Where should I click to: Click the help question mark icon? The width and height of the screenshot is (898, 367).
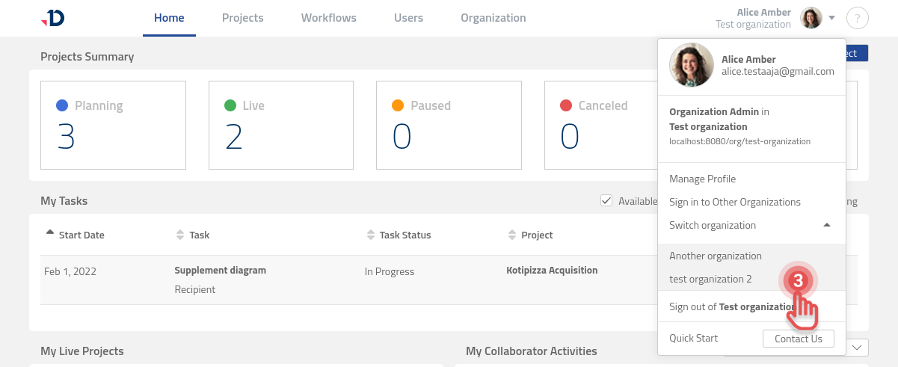click(857, 18)
